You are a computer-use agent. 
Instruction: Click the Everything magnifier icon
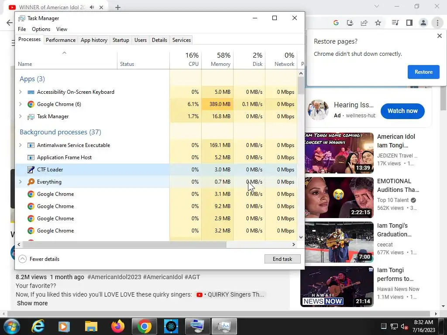tap(31, 182)
